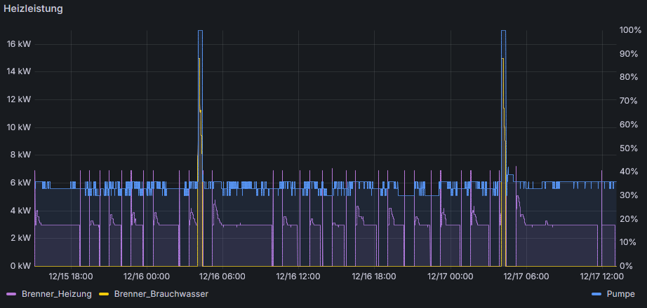Click the 12/16 12:00 time axis label
The width and height of the screenshot is (647, 308).
click(x=299, y=276)
